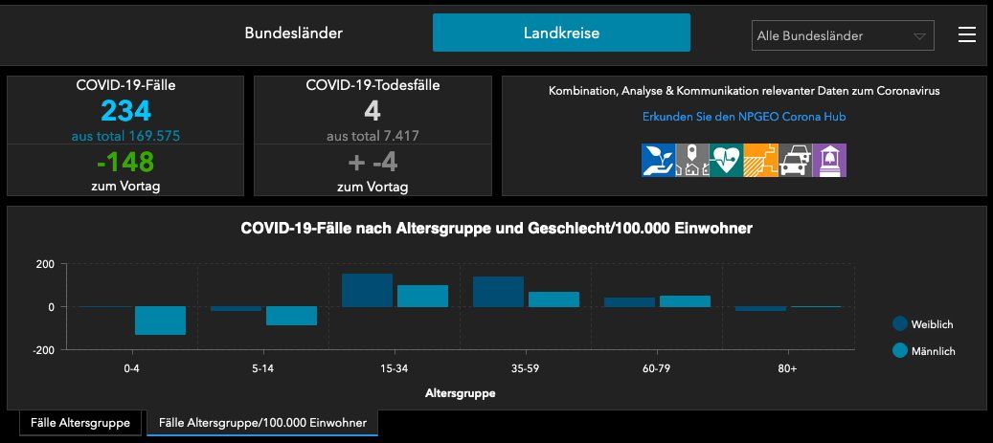This screenshot has width=993, height=443.
Task: Click the COVID-19-Todesfälle value 4
Action: point(372,111)
